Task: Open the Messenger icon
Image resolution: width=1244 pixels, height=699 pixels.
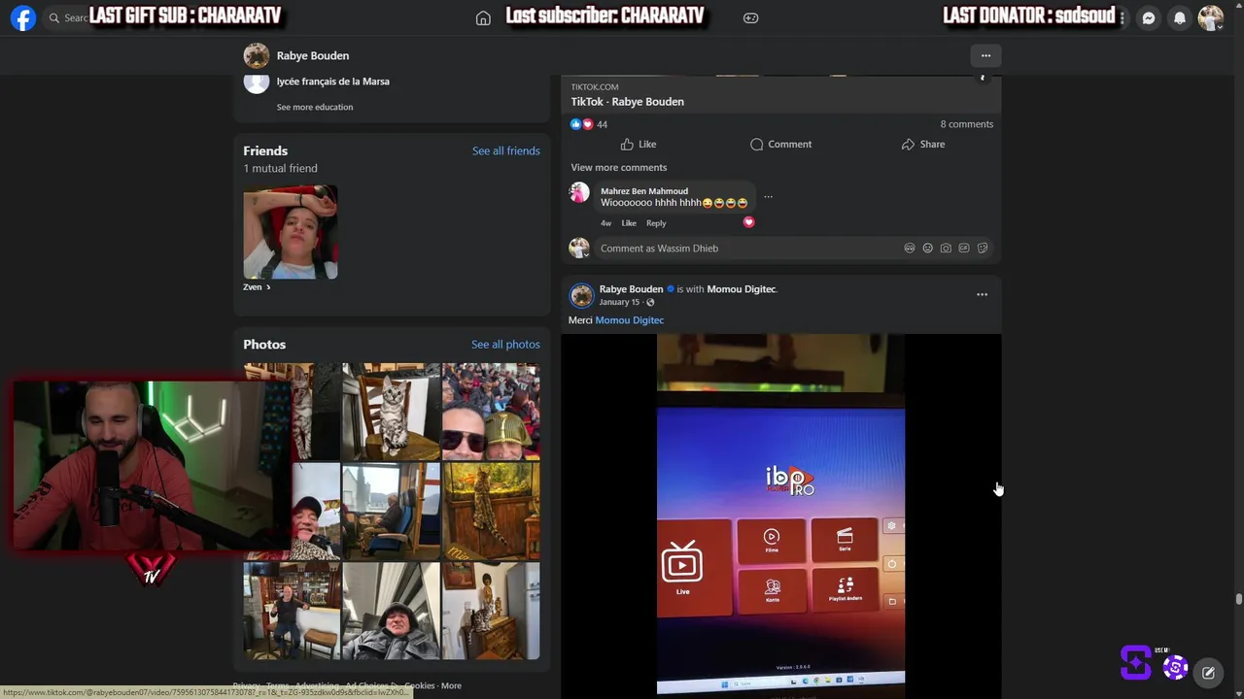Action: [1149, 17]
